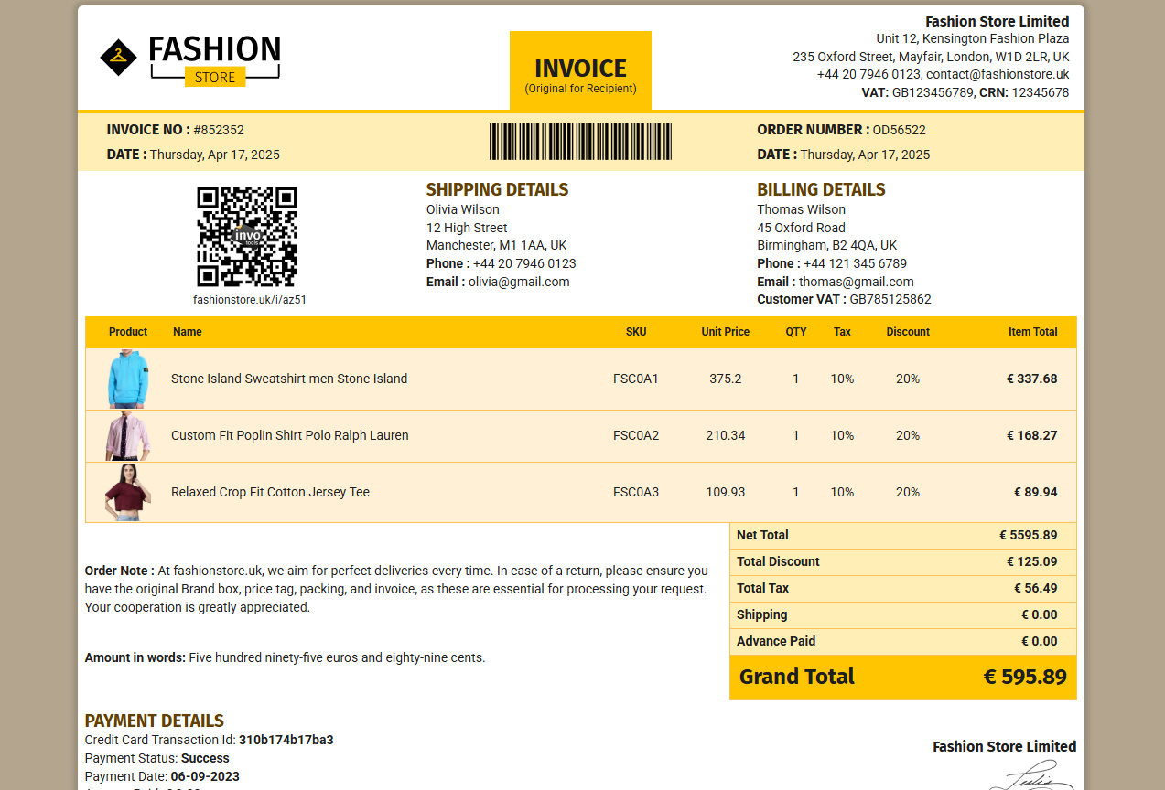
Task: Open the Stone Island Sweatshirt product thumbnail
Action: tap(126, 379)
